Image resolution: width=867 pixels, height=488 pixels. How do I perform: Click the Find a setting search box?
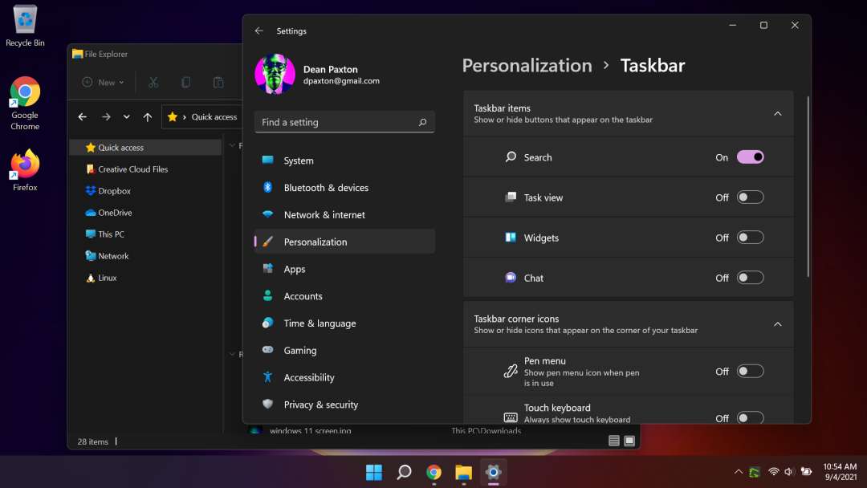(x=337, y=122)
